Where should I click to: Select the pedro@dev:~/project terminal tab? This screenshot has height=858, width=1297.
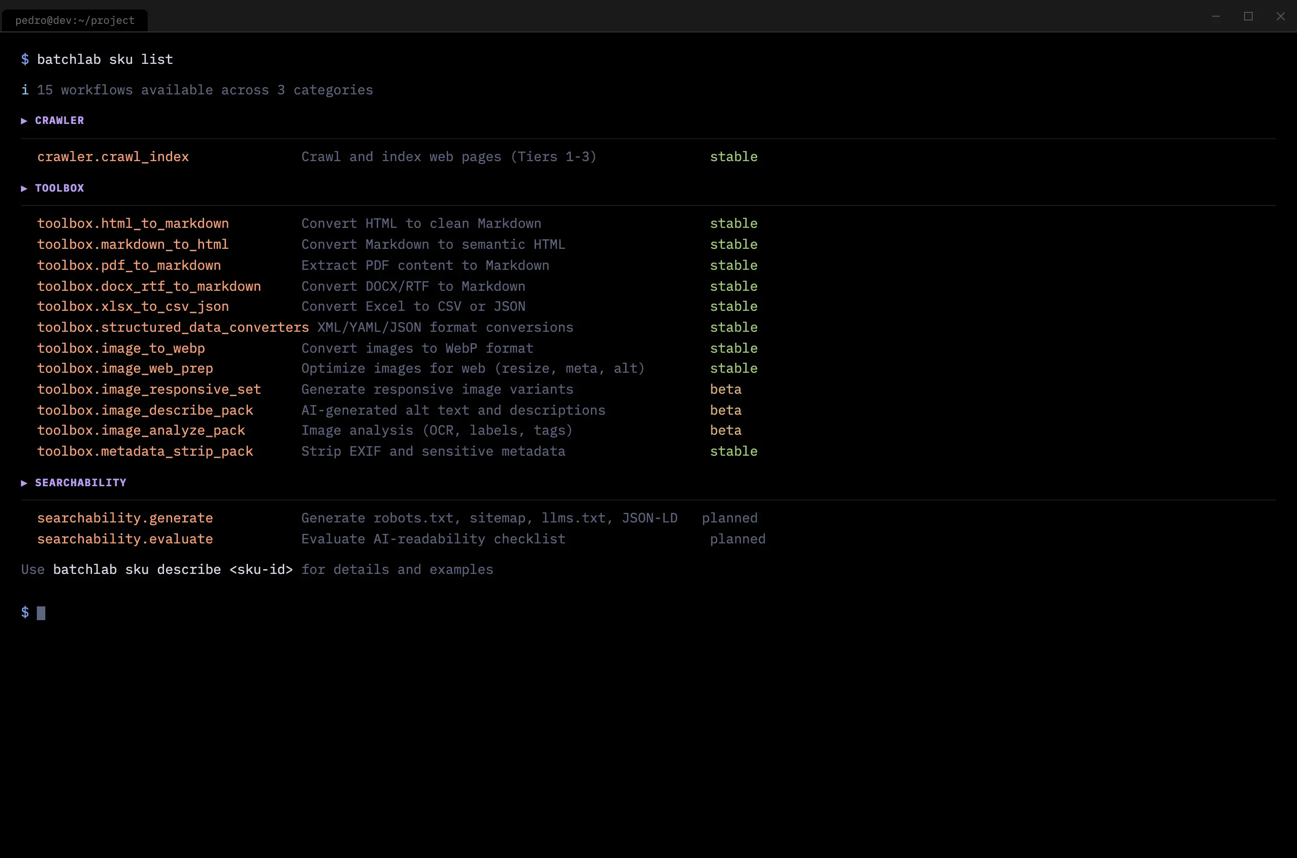[74, 20]
